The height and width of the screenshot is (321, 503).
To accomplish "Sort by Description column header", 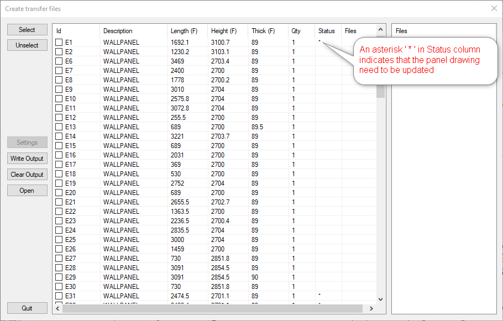I will pyautogui.click(x=133, y=31).
